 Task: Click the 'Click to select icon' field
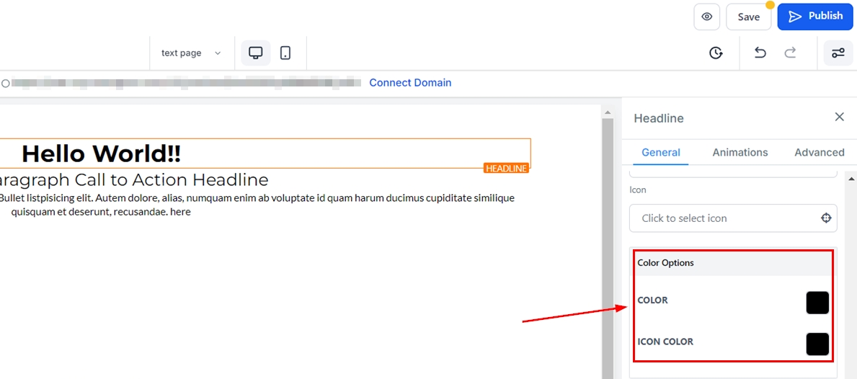pyautogui.click(x=721, y=218)
